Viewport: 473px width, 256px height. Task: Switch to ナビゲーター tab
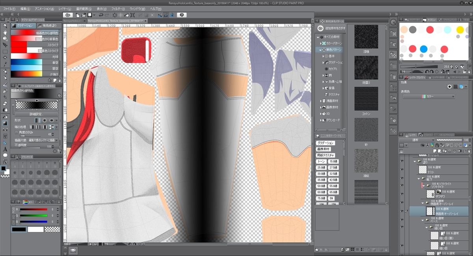coord(413,19)
